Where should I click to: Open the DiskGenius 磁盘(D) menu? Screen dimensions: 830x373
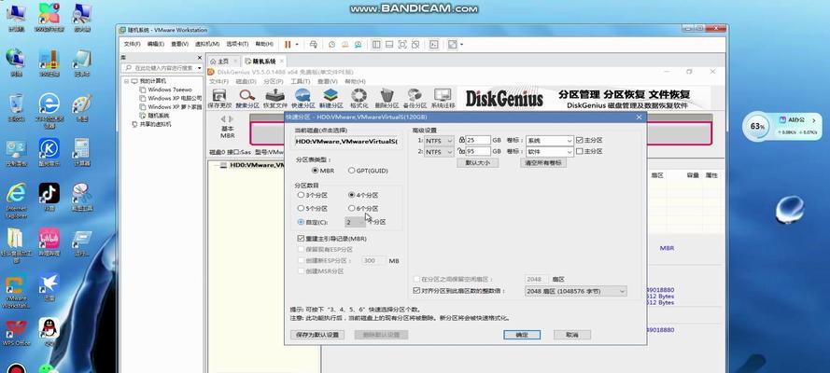point(246,81)
